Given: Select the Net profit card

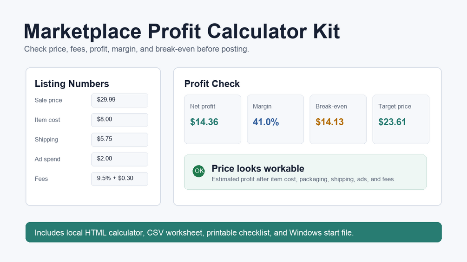Looking at the screenshot, I should click(x=213, y=120).
